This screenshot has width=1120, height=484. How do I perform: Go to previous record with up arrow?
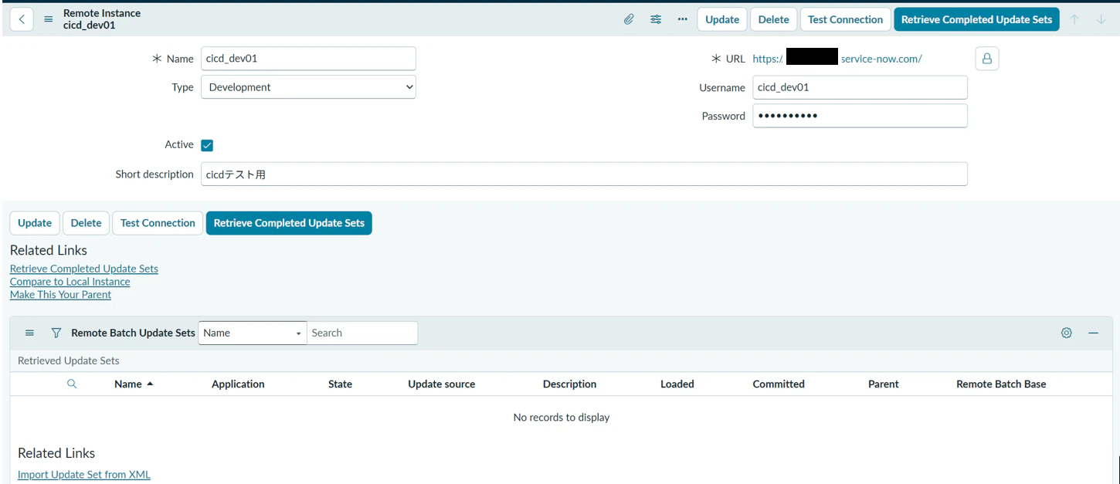click(x=1074, y=19)
